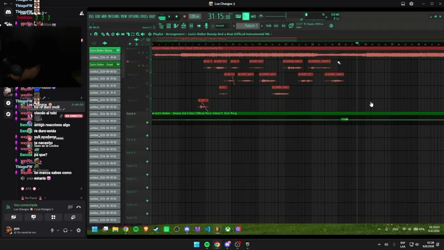
Task: Toggle the Song/Pattern mode switch
Action: (162, 17)
